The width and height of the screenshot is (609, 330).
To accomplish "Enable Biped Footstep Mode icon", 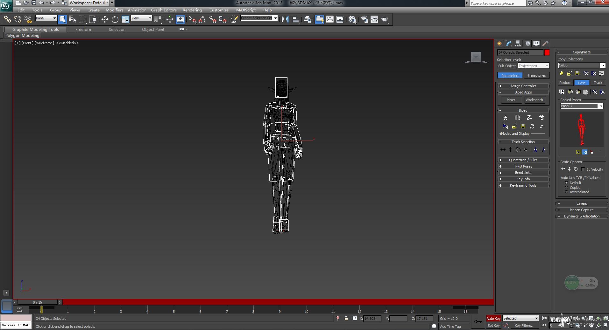I will [517, 118].
